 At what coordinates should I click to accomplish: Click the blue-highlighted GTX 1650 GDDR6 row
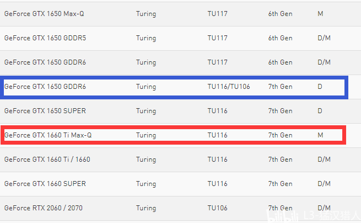(x=174, y=87)
